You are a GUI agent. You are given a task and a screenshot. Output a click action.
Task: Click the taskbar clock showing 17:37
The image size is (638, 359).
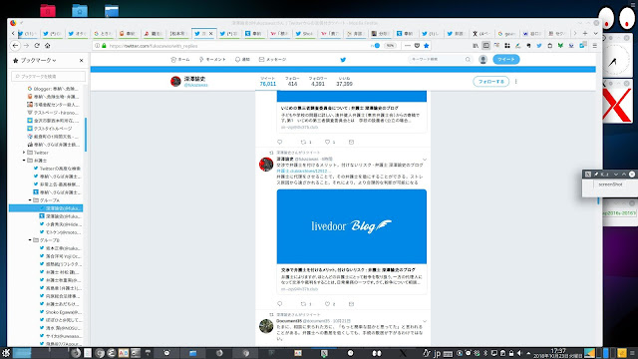(558, 353)
